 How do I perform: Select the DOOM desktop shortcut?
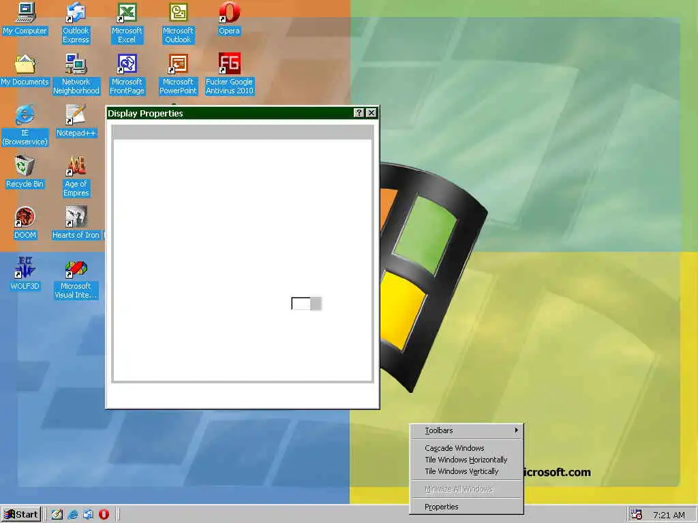point(25,223)
